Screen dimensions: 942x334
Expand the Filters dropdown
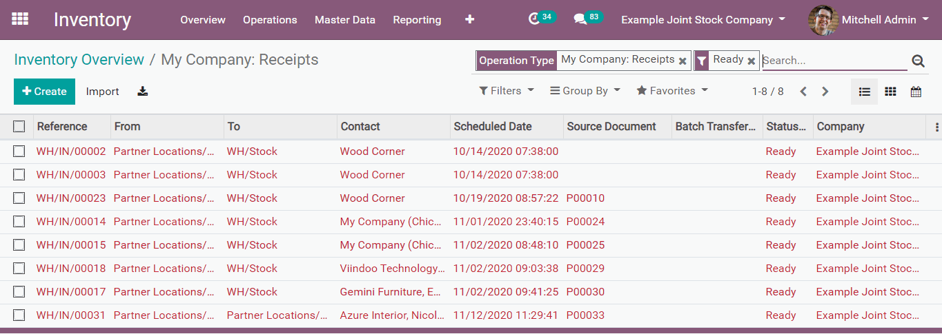point(507,91)
